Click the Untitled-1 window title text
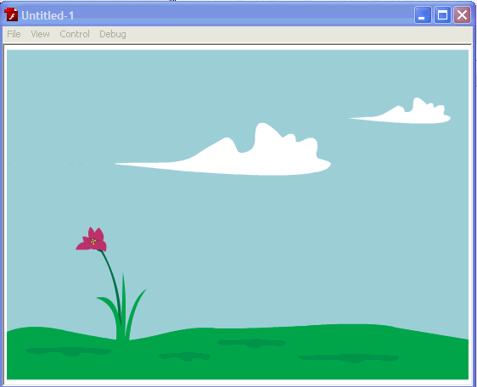477x387 pixels. point(48,15)
